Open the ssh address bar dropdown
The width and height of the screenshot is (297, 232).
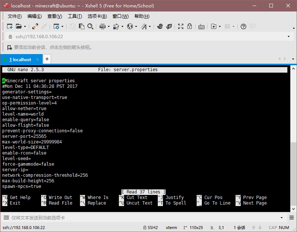[x=288, y=37]
